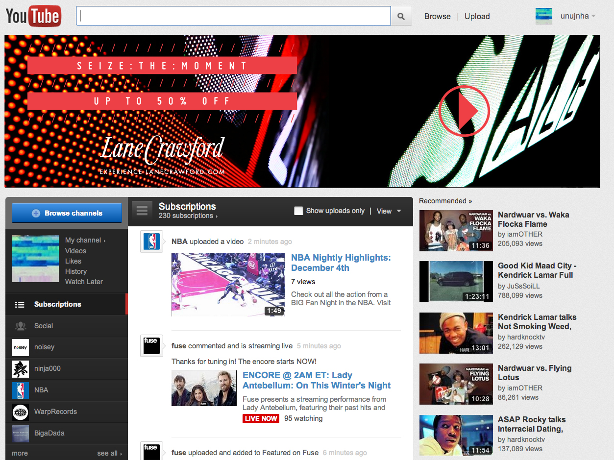Click the Browse channels button
This screenshot has width=614, height=460.
pos(67,213)
